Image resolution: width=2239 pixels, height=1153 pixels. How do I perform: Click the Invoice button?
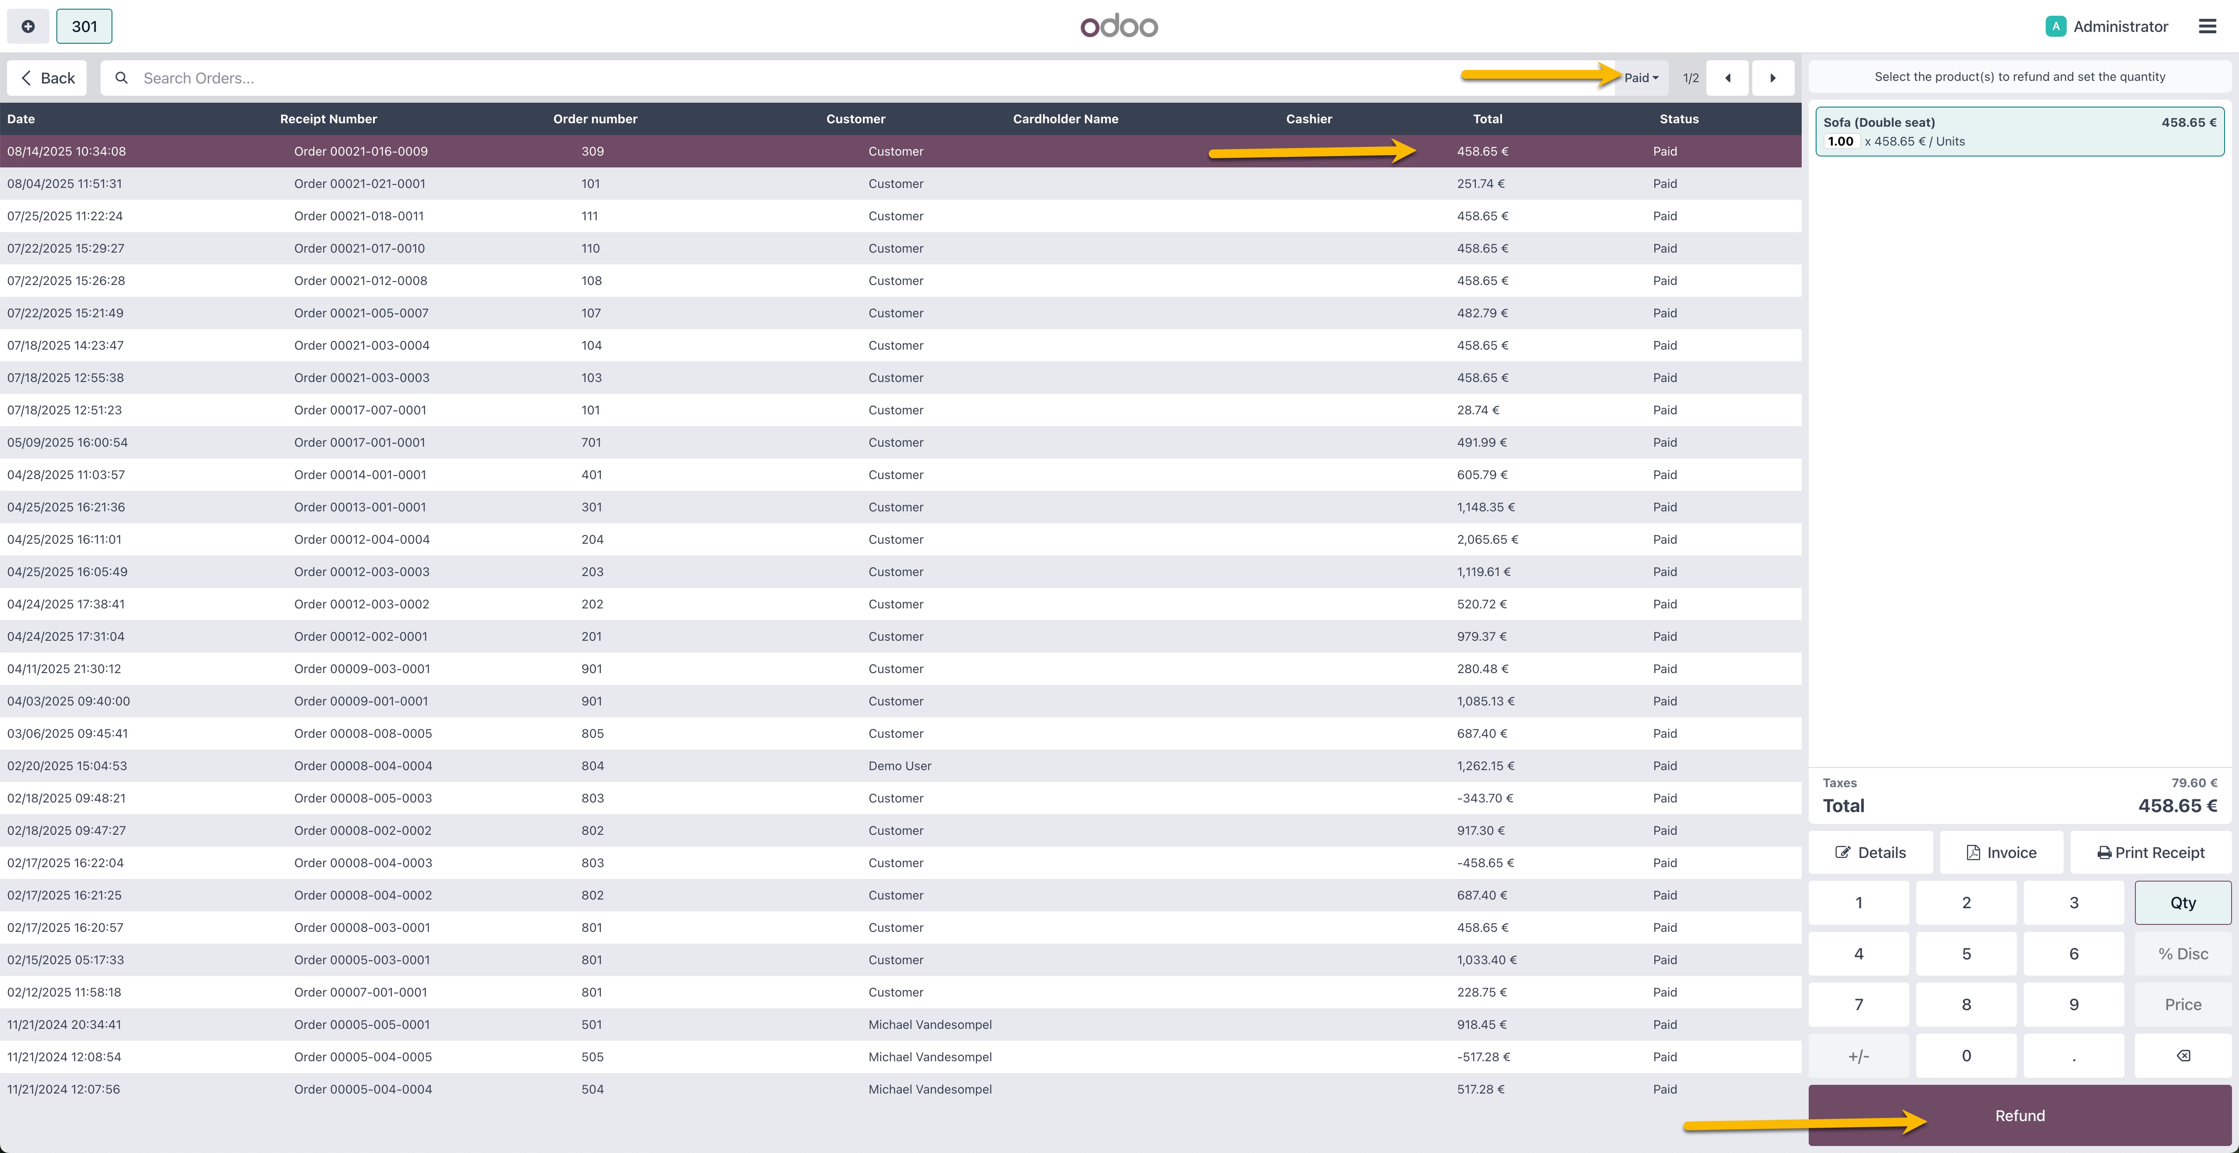2001,852
